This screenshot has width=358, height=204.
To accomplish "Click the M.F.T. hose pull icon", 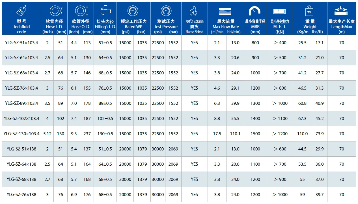I will (x=280, y=11).
